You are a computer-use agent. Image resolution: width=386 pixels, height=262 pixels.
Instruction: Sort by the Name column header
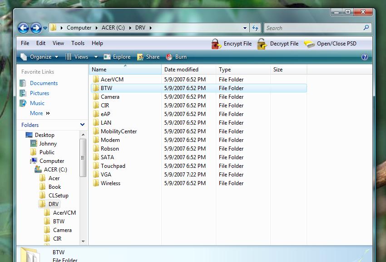[x=125, y=70]
